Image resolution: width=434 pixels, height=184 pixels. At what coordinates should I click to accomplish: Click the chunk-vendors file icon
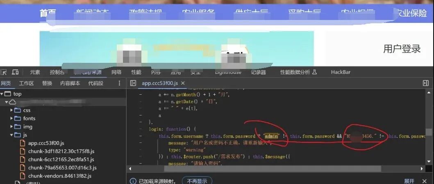pyautogui.click(x=23, y=176)
